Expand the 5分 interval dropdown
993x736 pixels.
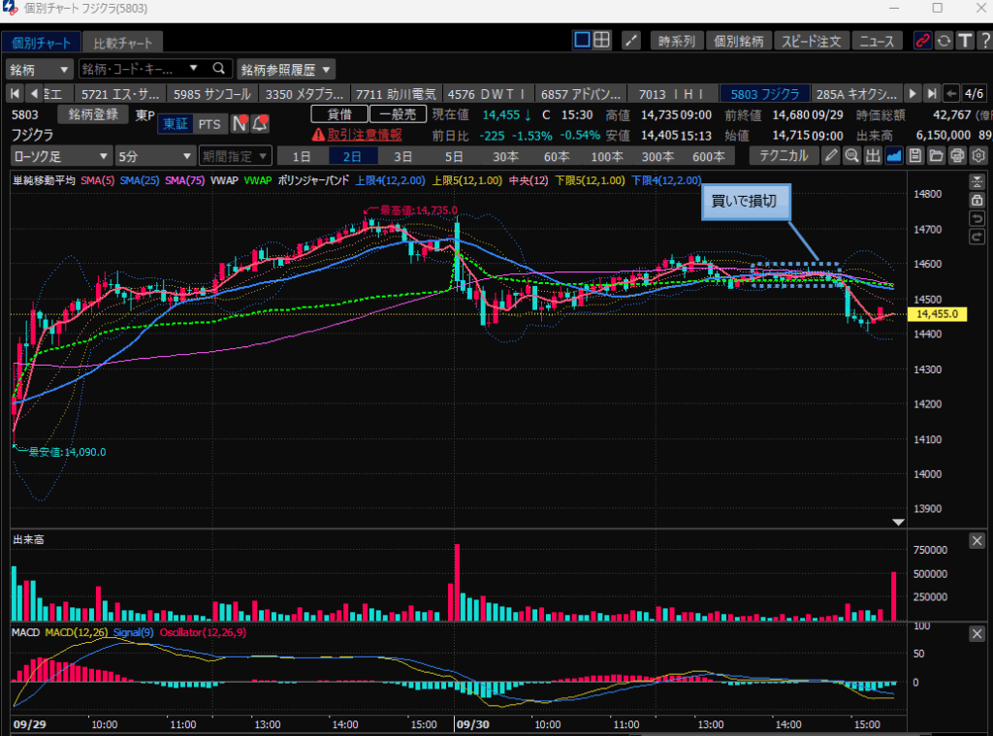click(x=153, y=156)
